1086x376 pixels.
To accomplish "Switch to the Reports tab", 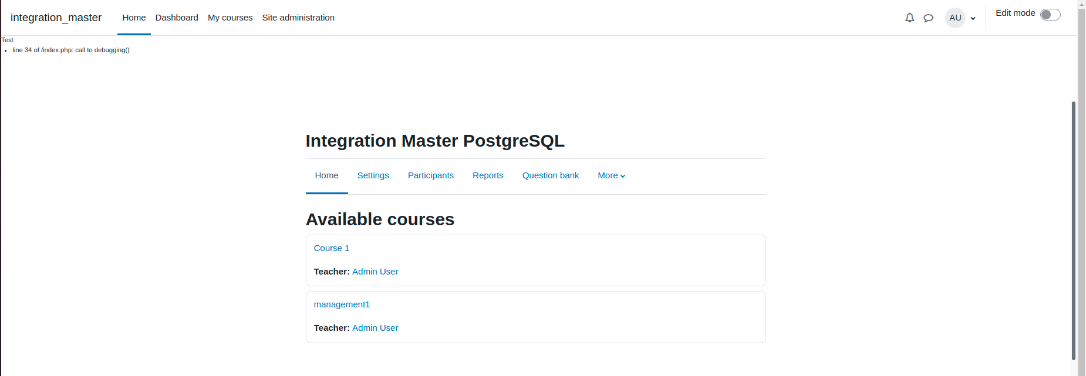I will 488,175.
